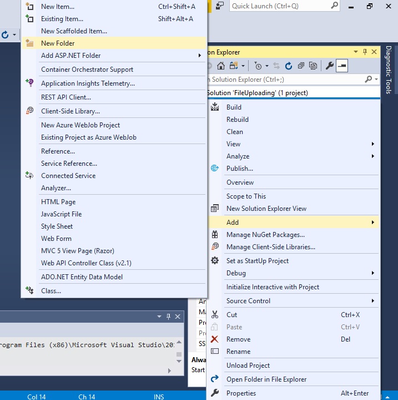
Task: Pin the Solution Explorer panel
Action: pos(365,52)
